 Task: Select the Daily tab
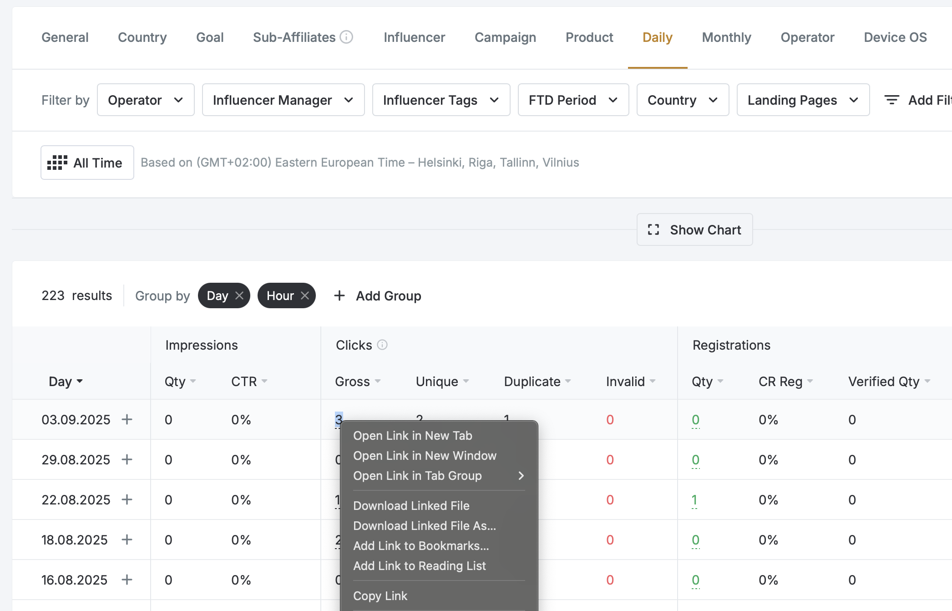[x=658, y=37]
